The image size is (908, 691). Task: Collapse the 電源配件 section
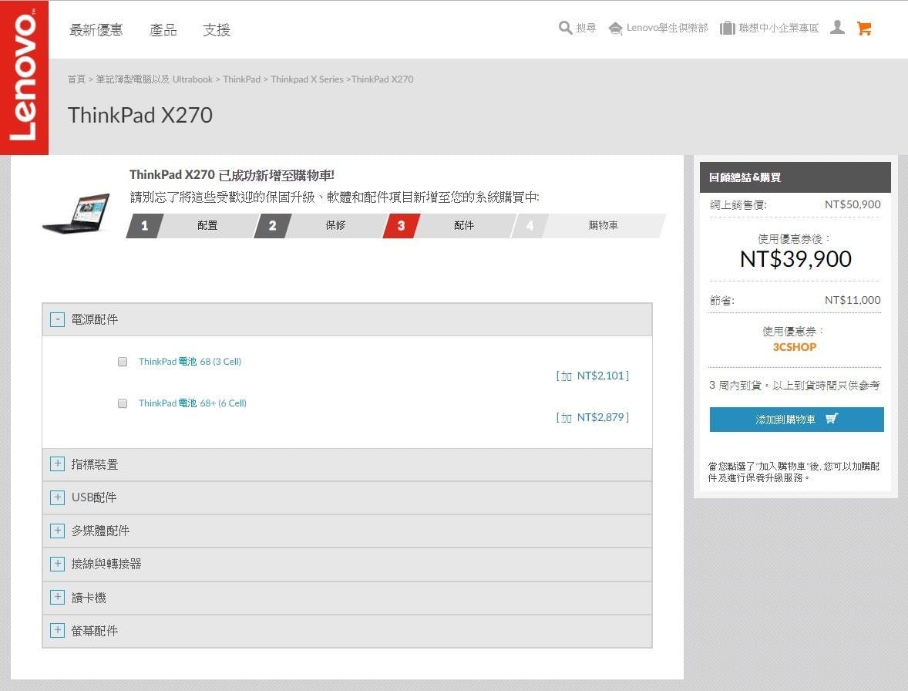[57, 319]
